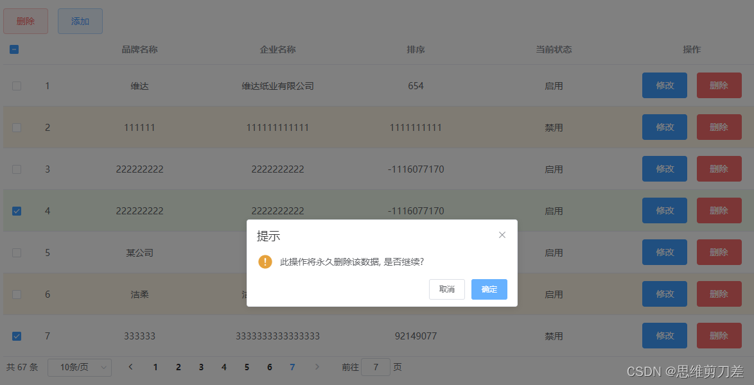Image resolution: width=754 pixels, height=385 pixels.
Task: Go to page 3 in pagination
Action: coord(201,366)
